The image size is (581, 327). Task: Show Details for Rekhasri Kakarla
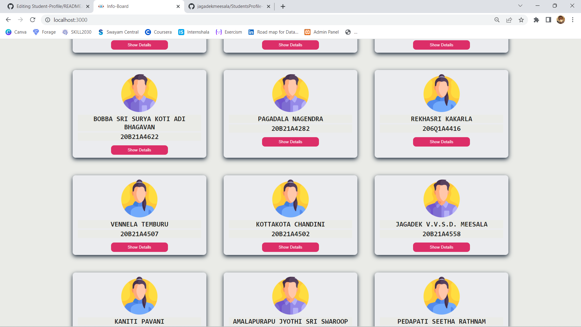tap(441, 142)
